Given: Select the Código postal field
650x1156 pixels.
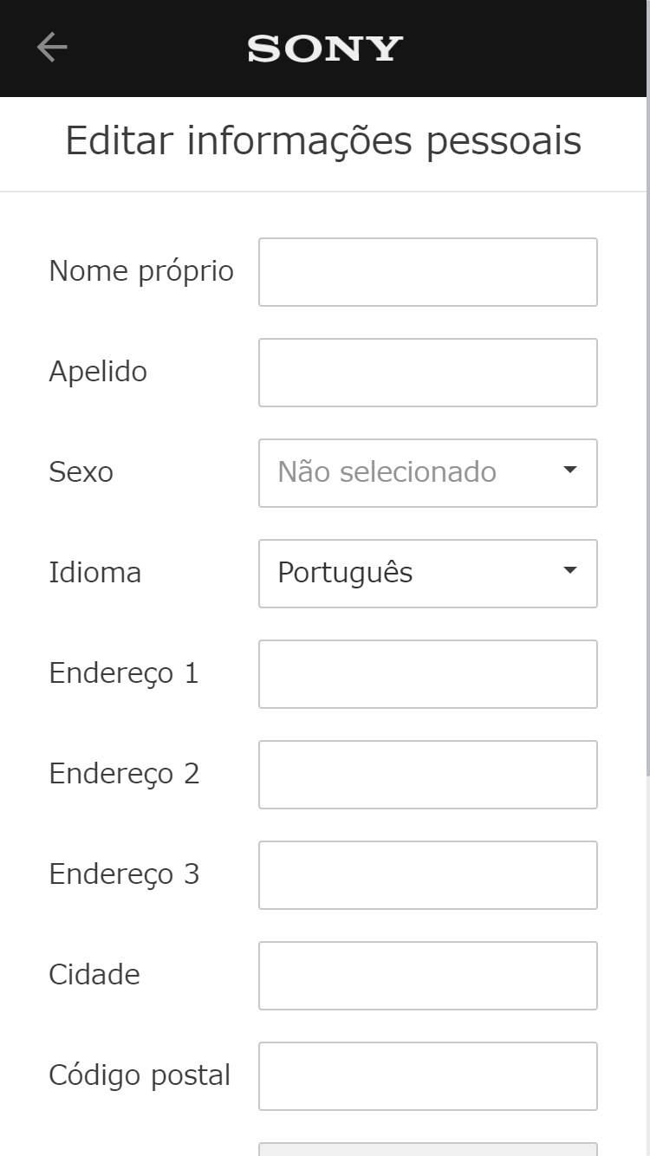Looking at the screenshot, I should pos(427,1075).
